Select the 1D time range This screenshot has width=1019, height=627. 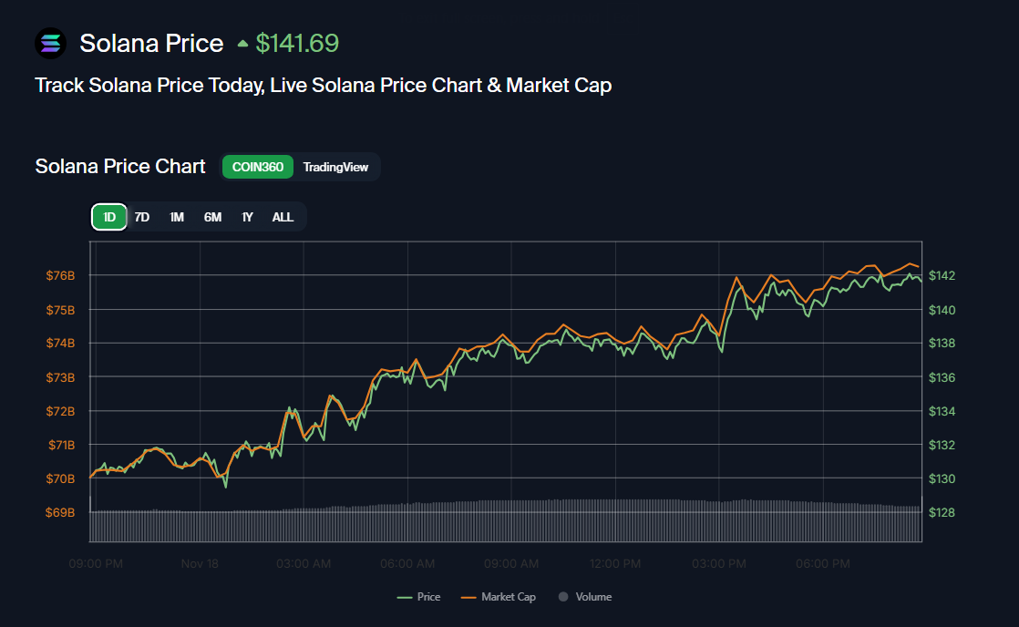coord(109,217)
